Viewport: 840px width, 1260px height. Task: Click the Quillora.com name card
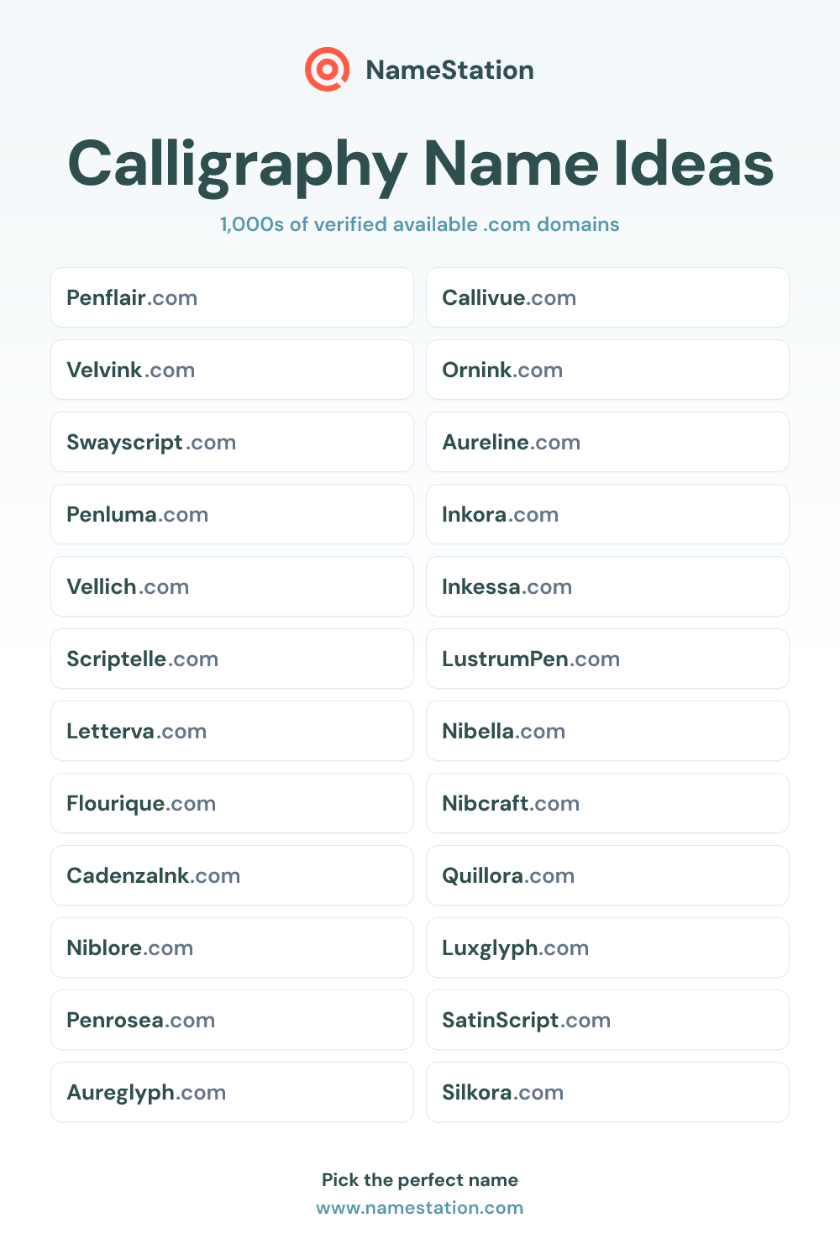pyautogui.click(x=607, y=875)
